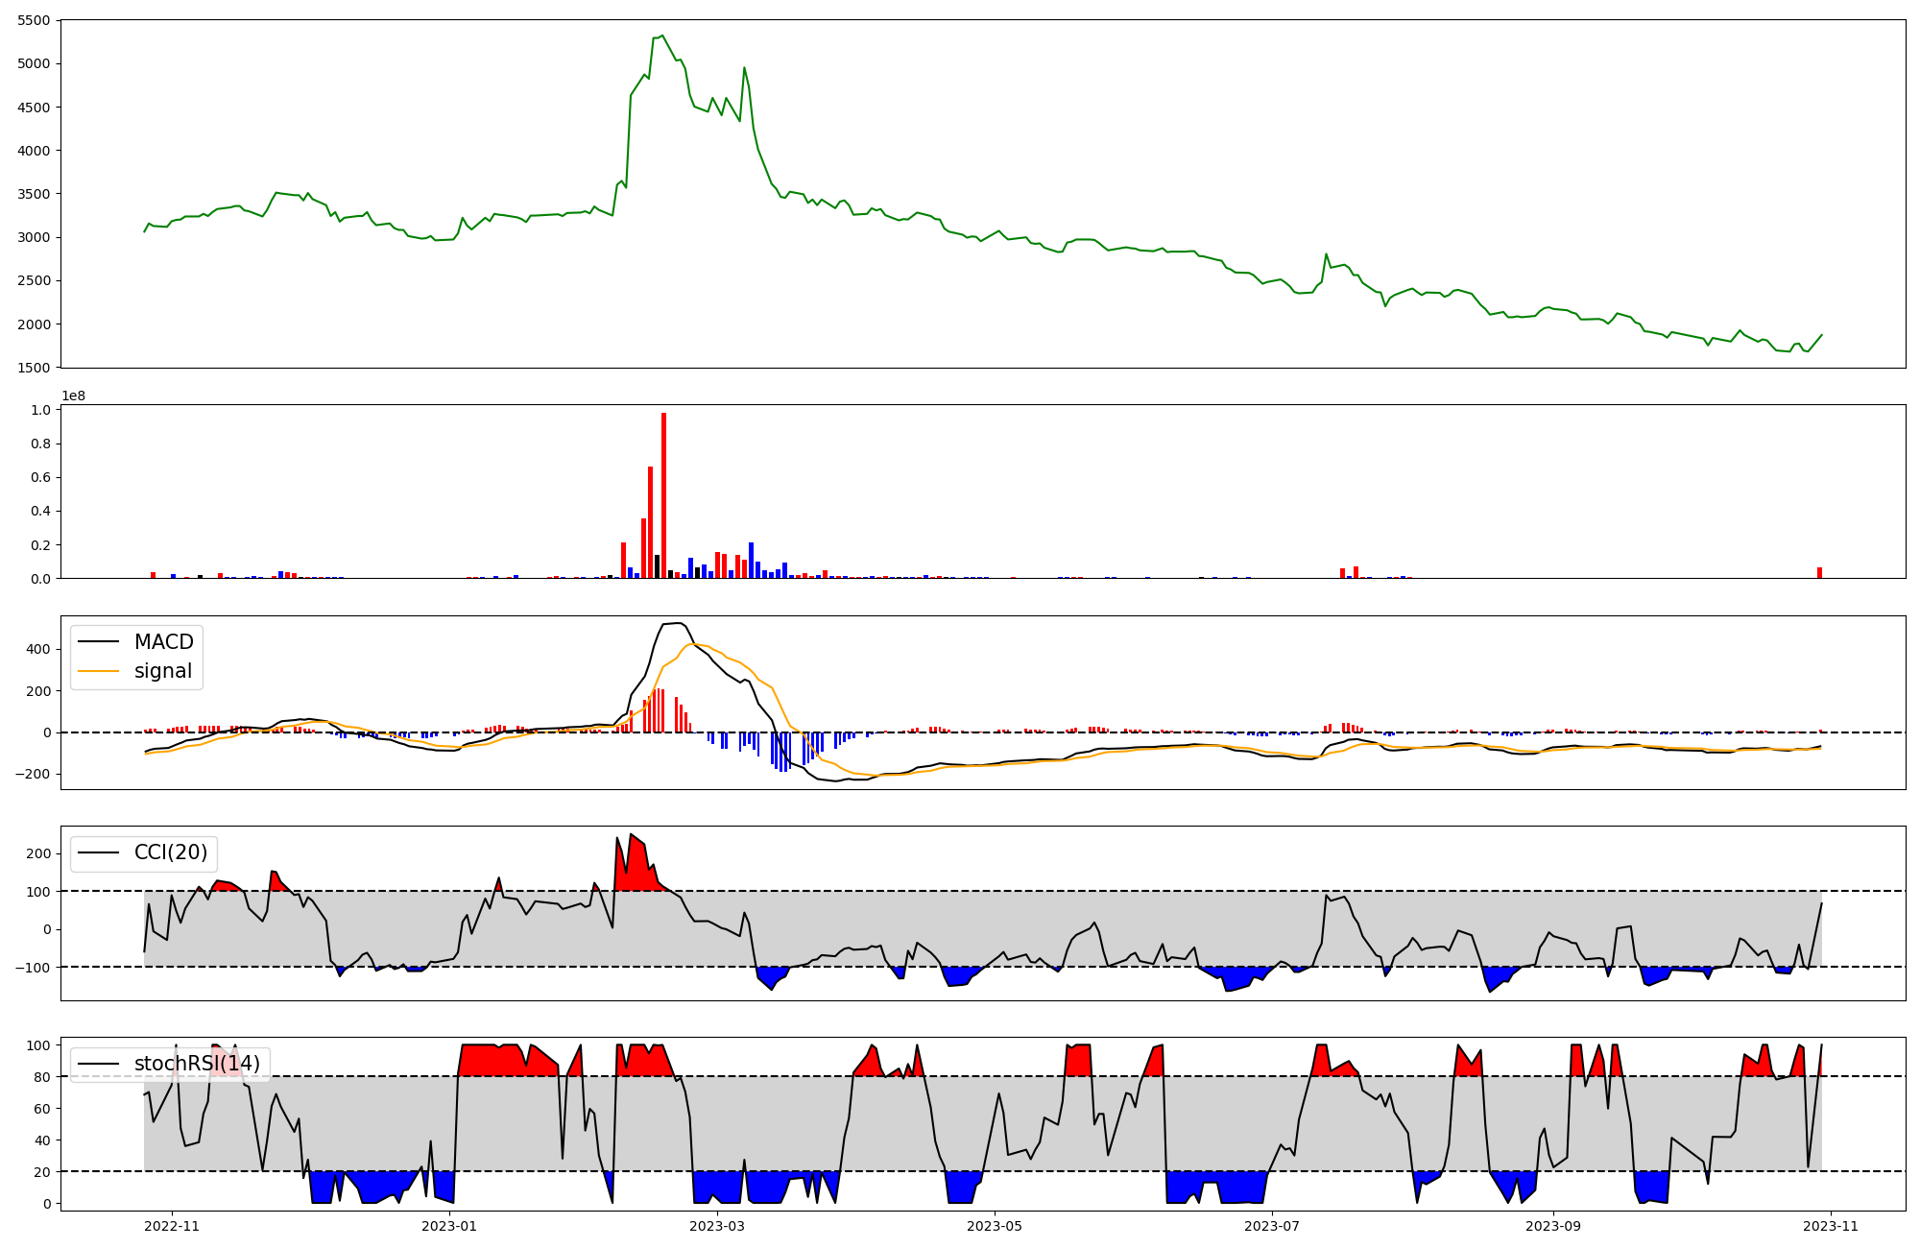Select the 2023-11 date tick label
The height and width of the screenshot is (1248, 1920).
[1831, 1226]
